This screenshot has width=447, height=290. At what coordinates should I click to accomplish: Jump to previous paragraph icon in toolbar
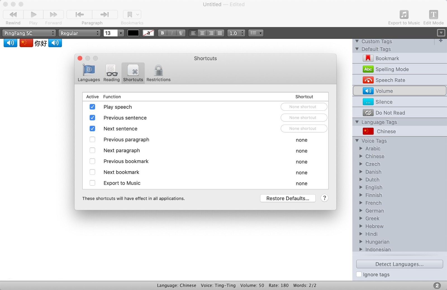click(x=80, y=15)
